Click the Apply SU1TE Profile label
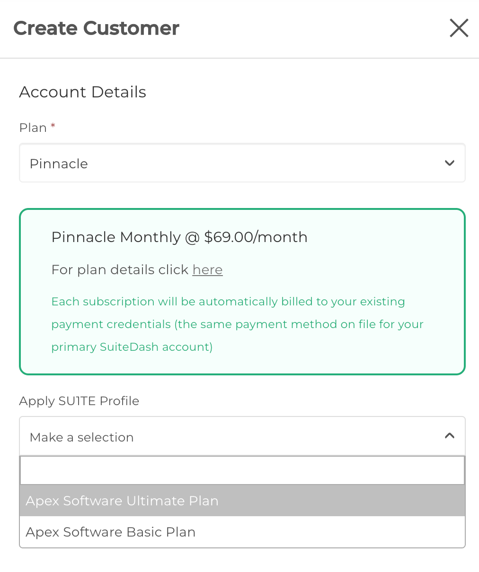This screenshot has width=479, height=572. point(79,401)
